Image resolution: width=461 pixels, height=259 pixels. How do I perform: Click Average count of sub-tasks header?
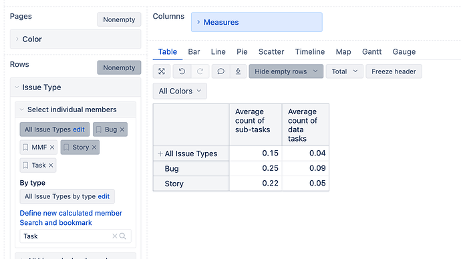[x=255, y=125]
